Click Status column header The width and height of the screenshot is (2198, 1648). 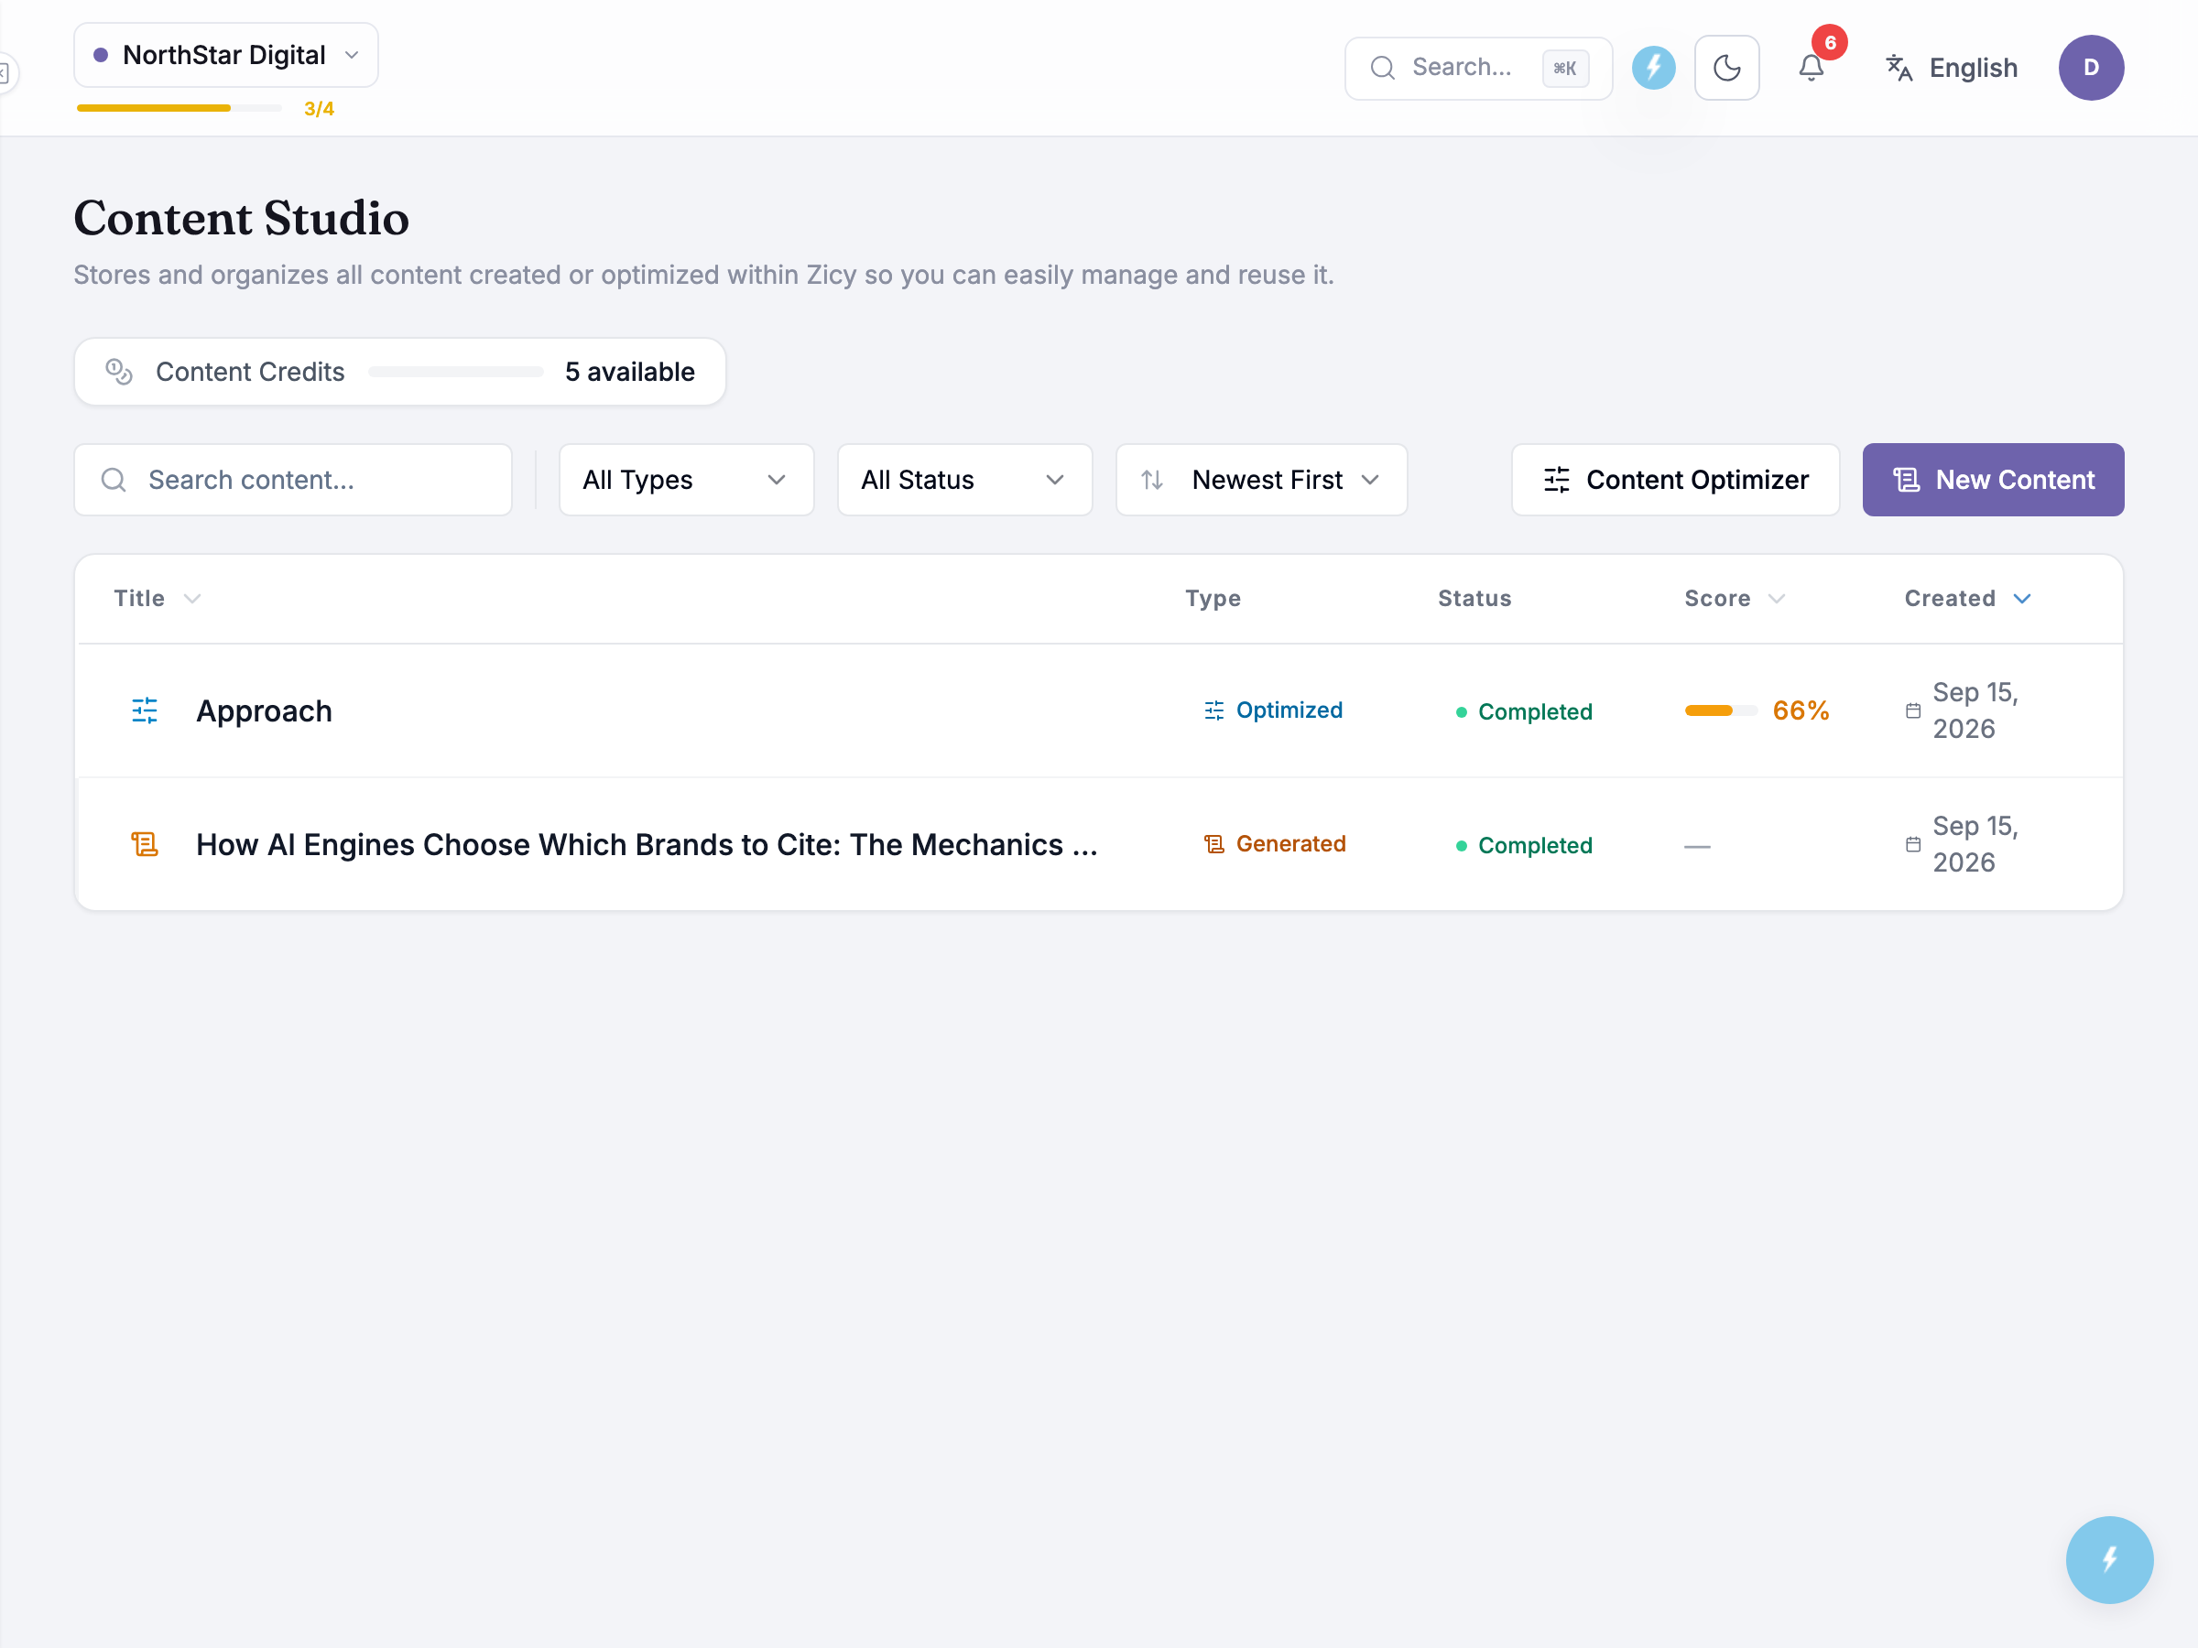point(1474,598)
